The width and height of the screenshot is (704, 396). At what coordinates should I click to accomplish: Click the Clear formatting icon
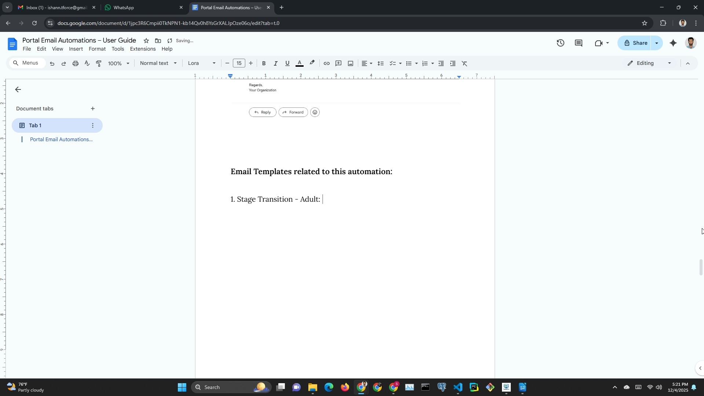(465, 63)
